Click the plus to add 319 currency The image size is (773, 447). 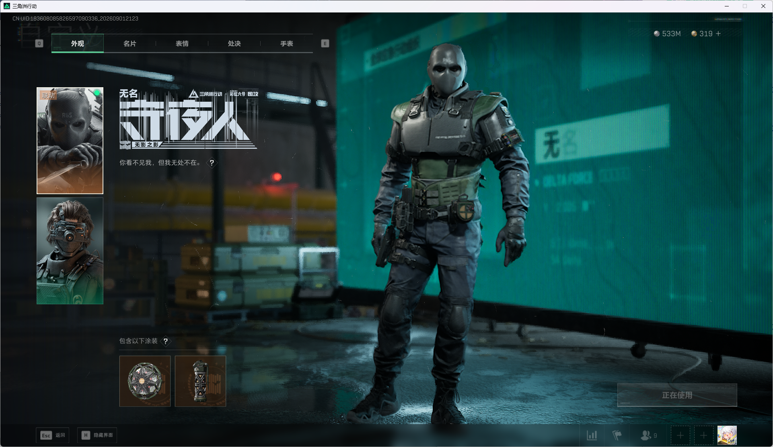point(718,34)
